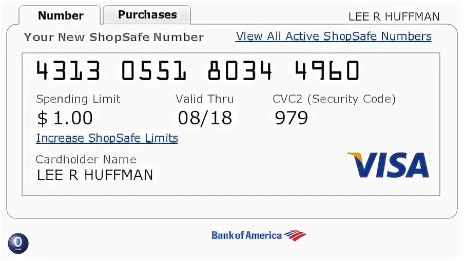Image resolution: width=465 pixels, height=261 pixels.
Task: Follow the Increase ShopSafe Limits link
Action: click(107, 138)
